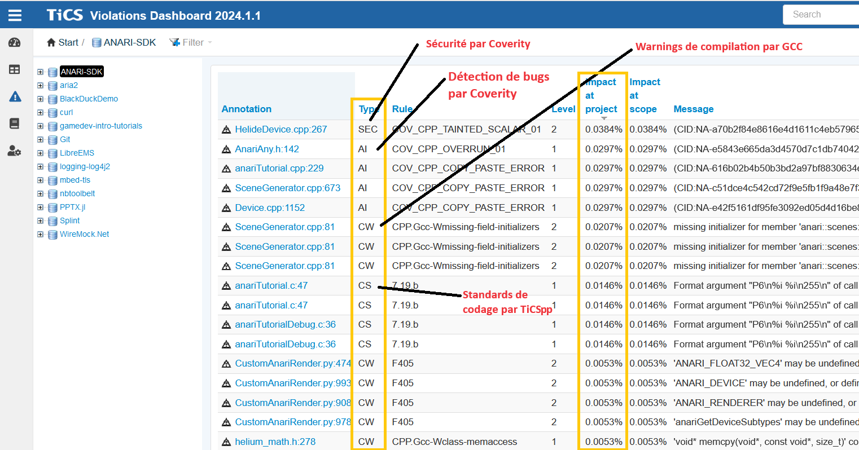Select the PPTX.jl project
Viewport: 859px width, 450px height.
point(72,207)
